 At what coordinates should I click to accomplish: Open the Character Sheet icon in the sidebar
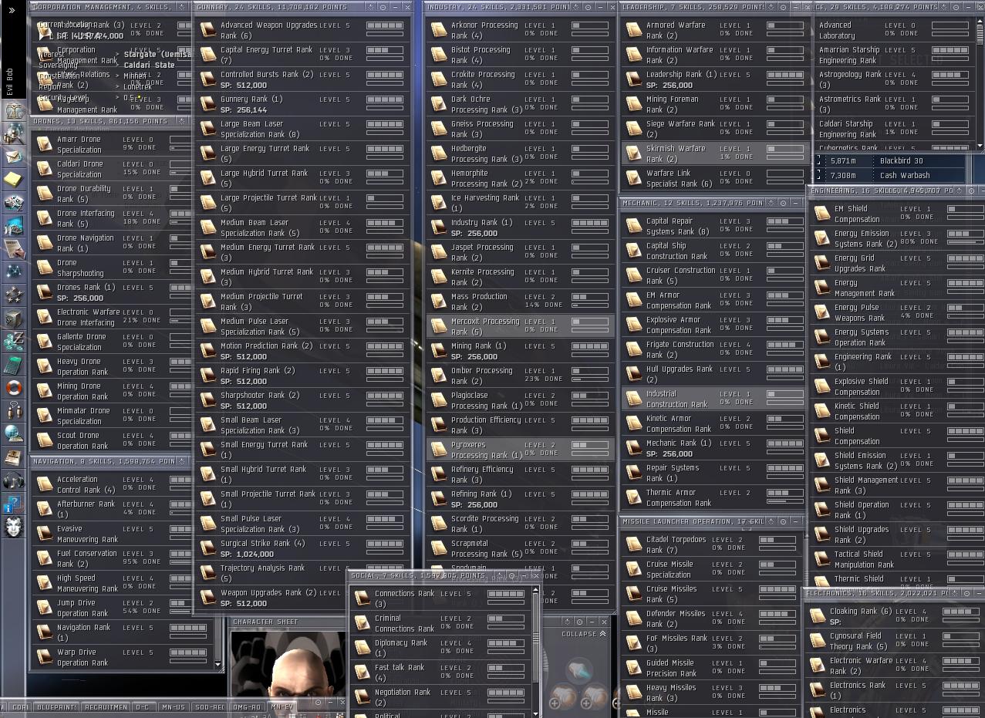[x=14, y=110]
